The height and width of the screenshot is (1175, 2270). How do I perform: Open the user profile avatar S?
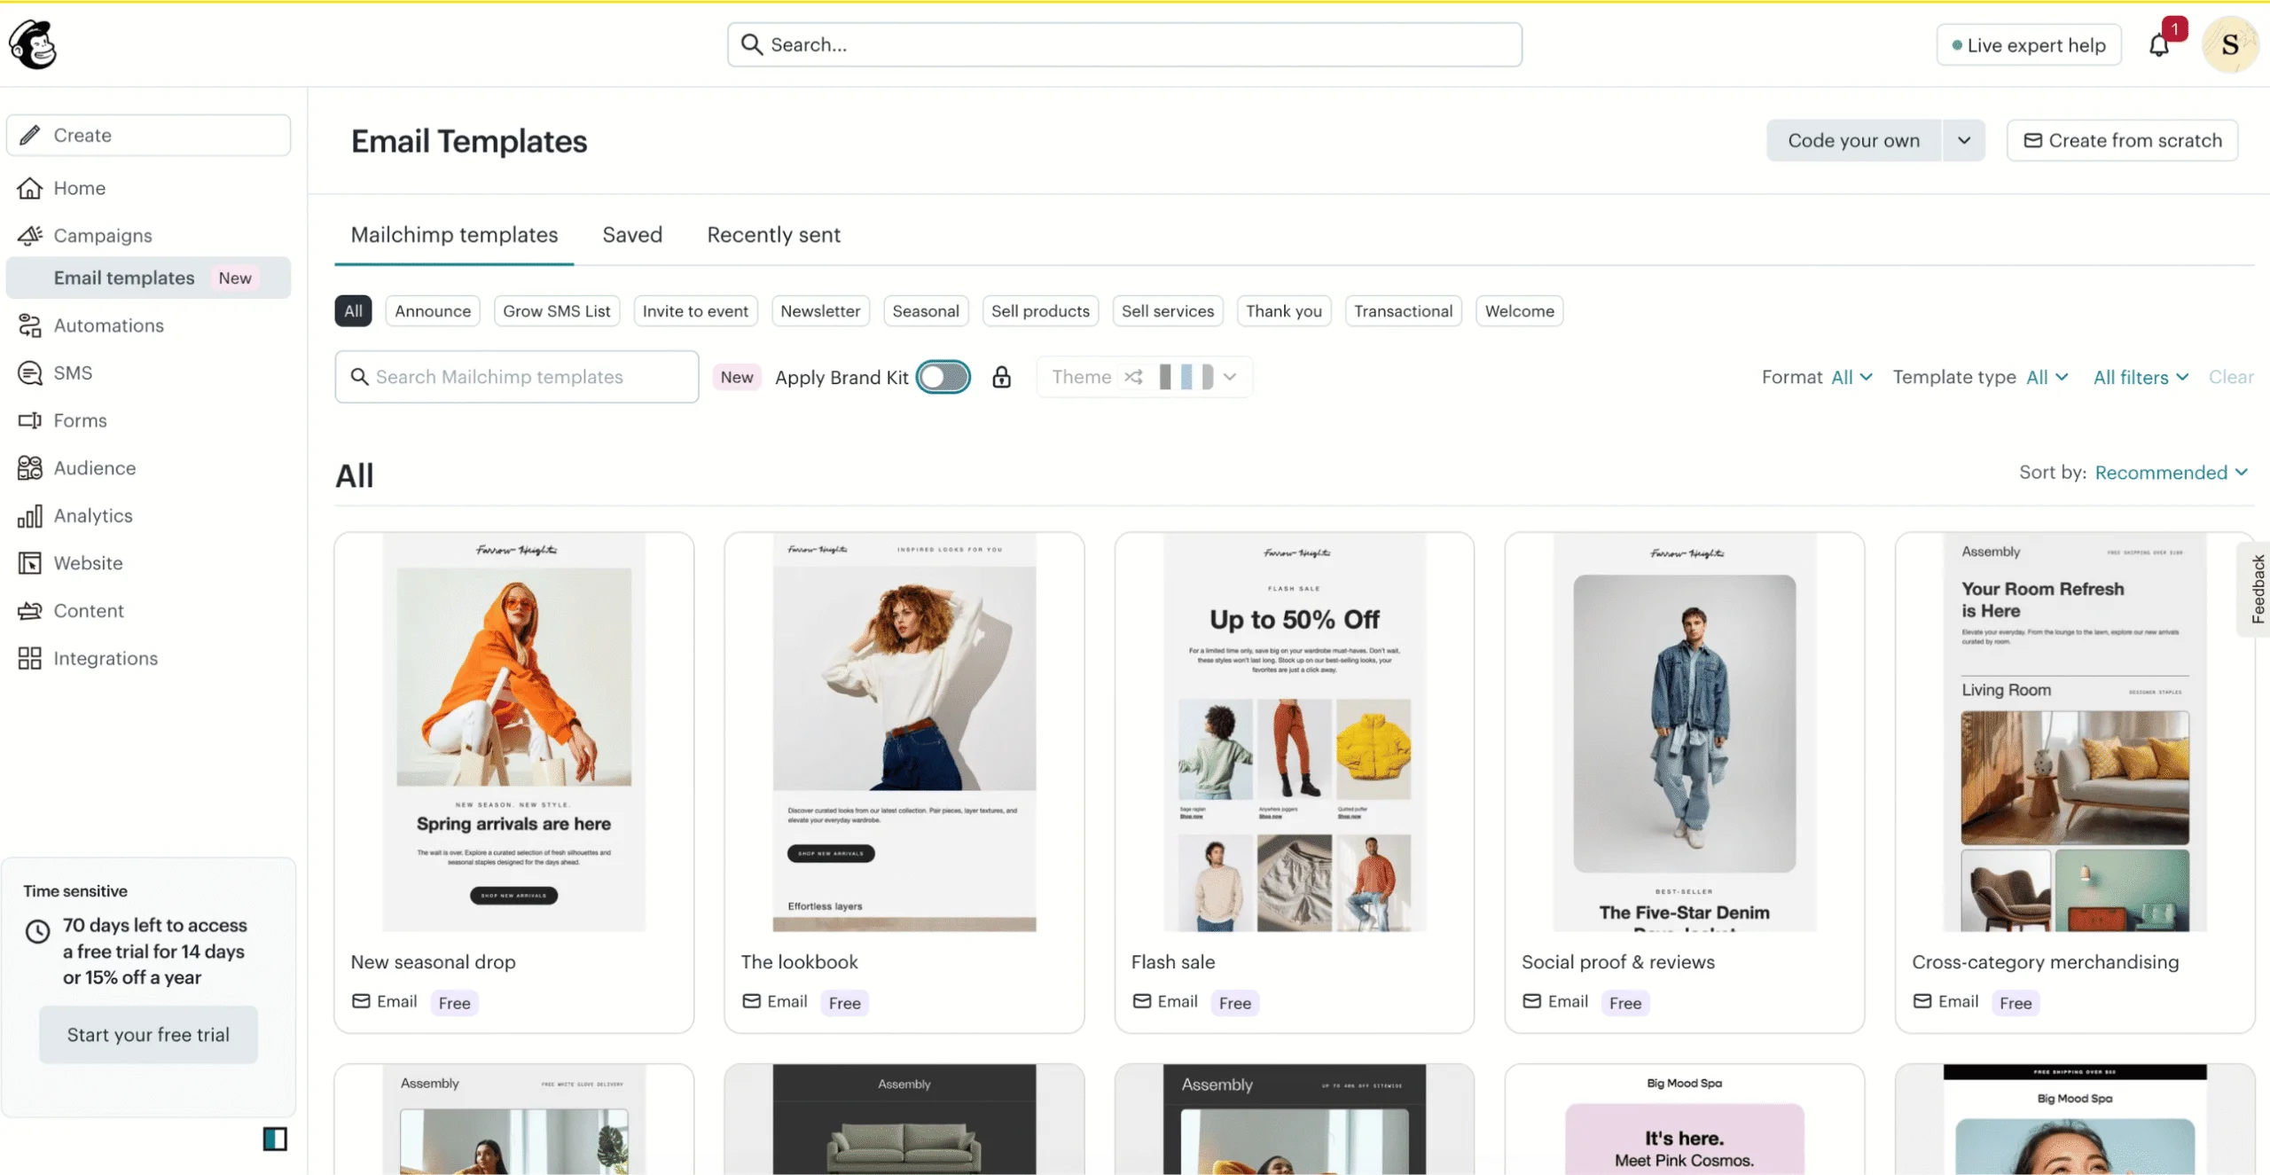[2229, 44]
